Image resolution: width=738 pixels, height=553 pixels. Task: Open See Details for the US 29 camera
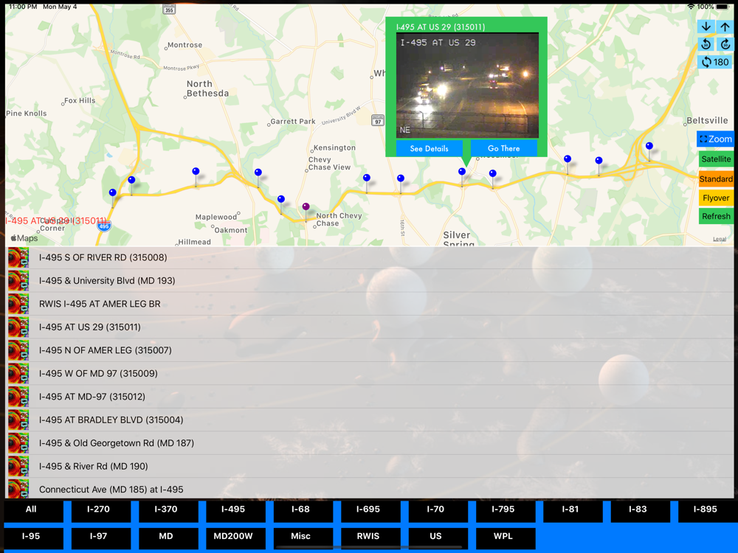pyautogui.click(x=429, y=149)
